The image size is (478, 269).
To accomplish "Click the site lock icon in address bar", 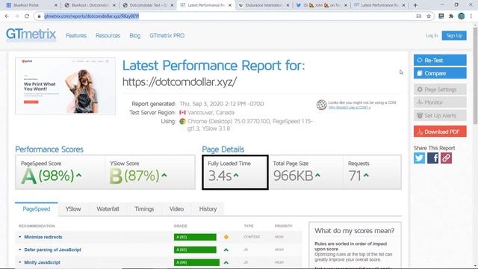I will (x=39, y=16).
